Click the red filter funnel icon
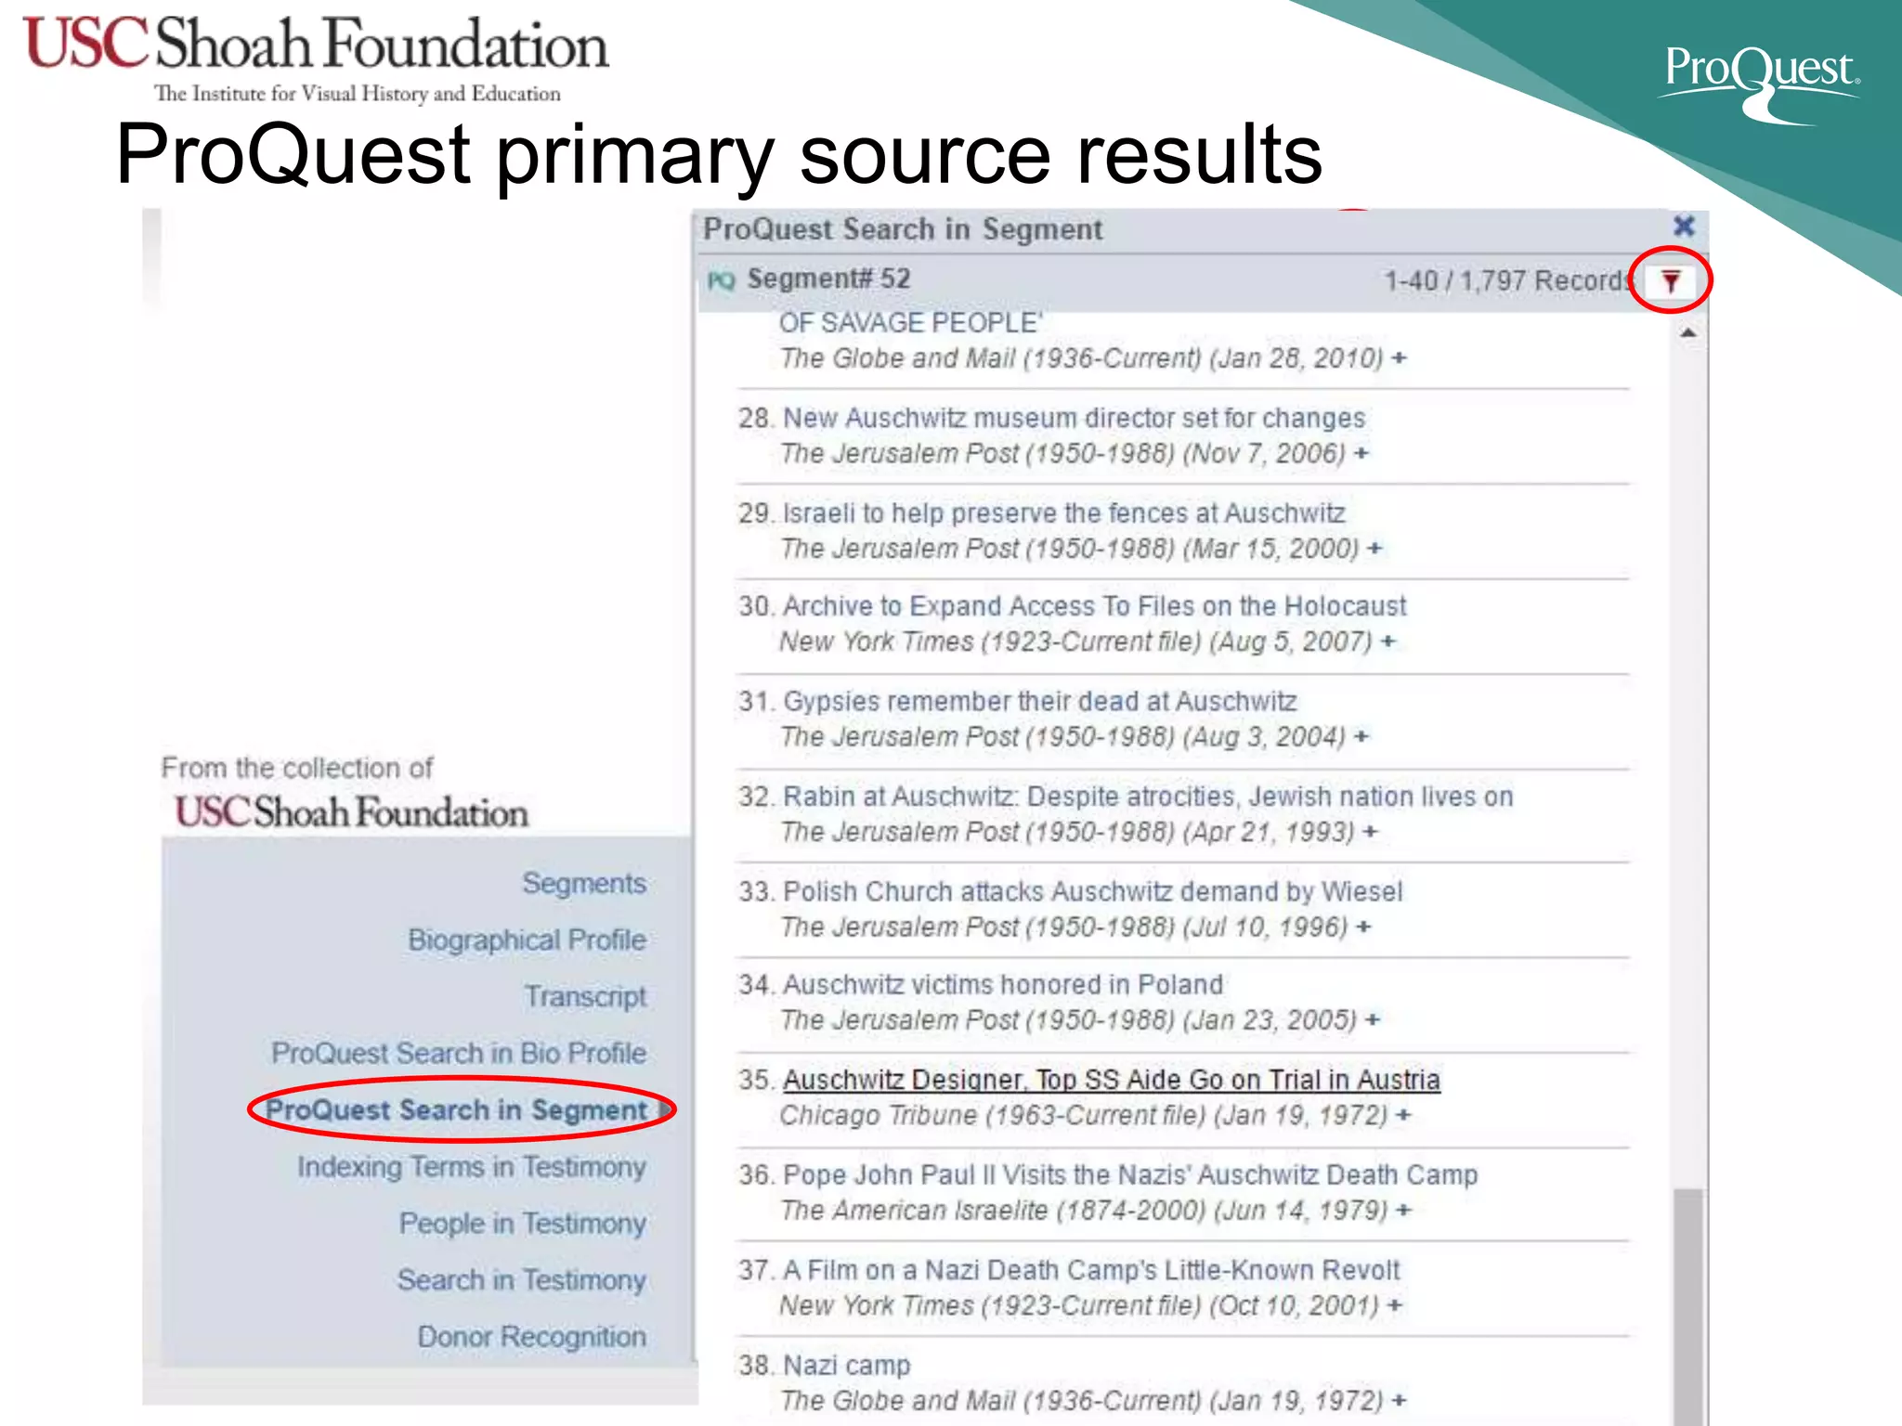The height and width of the screenshot is (1426, 1902). (x=1671, y=280)
